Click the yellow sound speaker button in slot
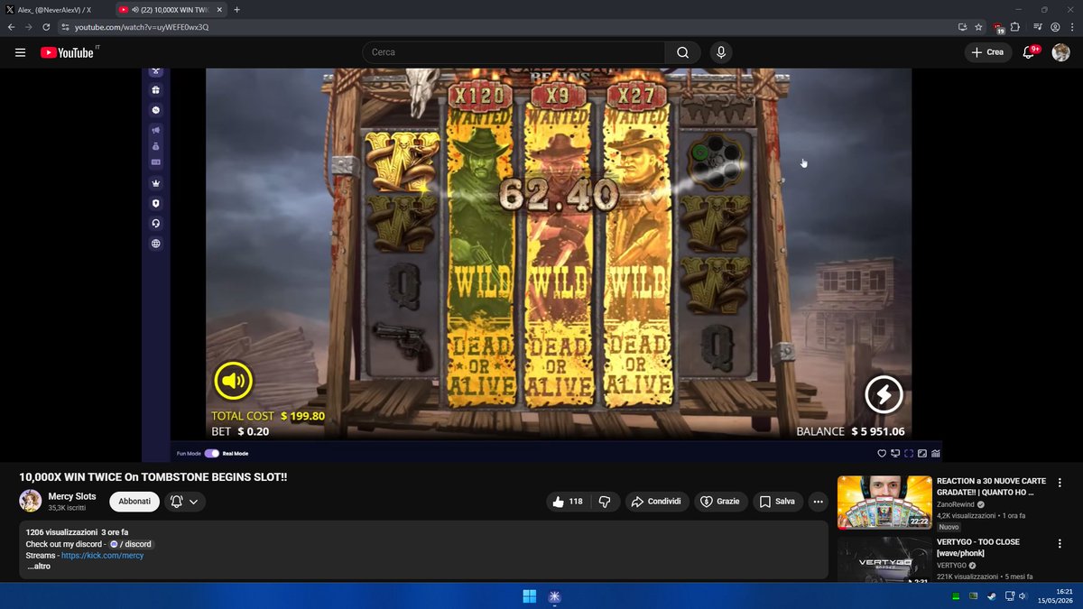 [x=233, y=382]
